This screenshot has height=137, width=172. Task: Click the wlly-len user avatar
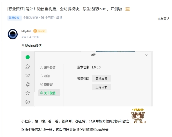(13, 34)
